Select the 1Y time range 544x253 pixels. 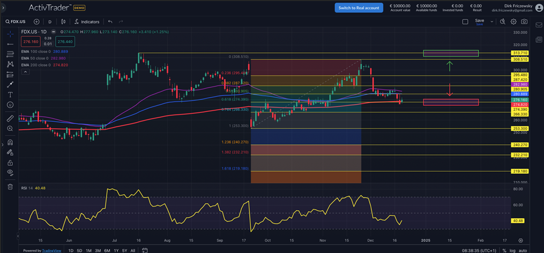click(116, 250)
